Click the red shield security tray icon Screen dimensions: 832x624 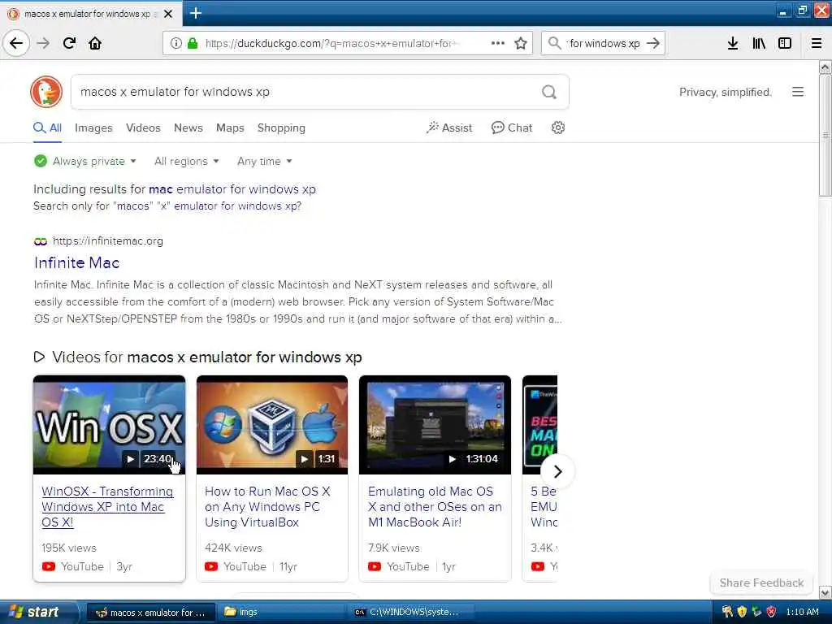(x=771, y=612)
